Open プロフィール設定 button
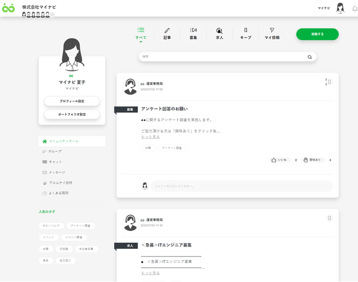 pyautogui.click(x=72, y=102)
